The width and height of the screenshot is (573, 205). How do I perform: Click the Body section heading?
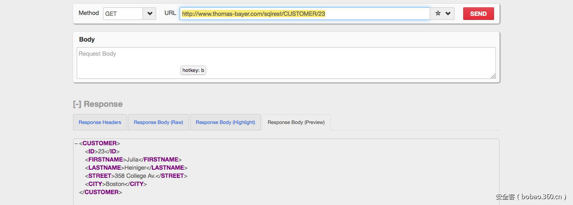[x=87, y=39]
